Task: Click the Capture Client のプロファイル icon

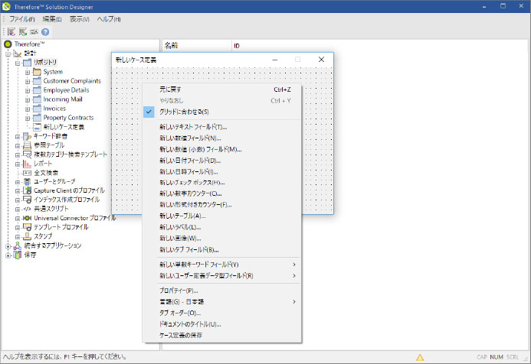Action: coord(27,190)
